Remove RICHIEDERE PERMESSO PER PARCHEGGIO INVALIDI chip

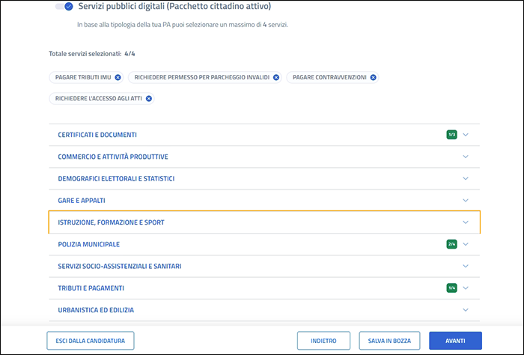pyautogui.click(x=276, y=77)
